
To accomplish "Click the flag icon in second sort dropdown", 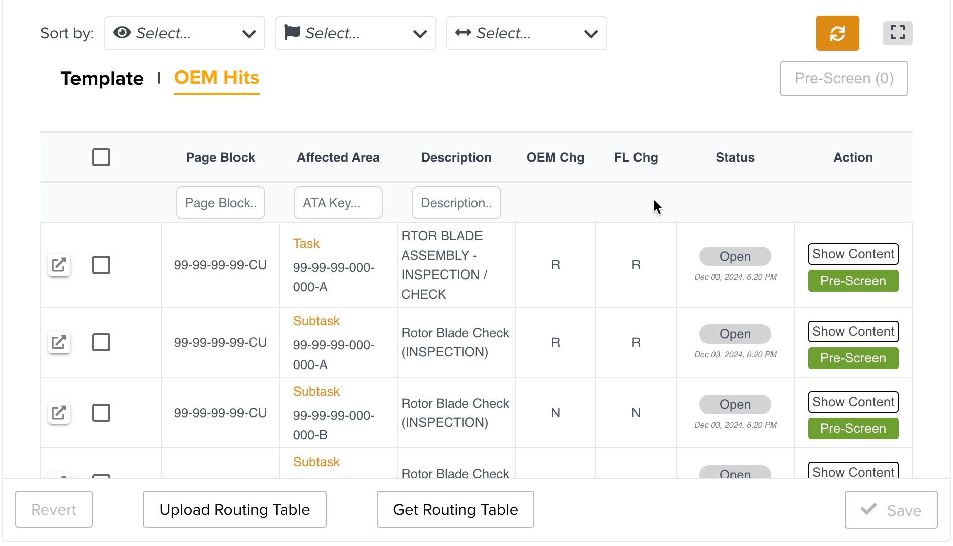I will click(x=292, y=33).
